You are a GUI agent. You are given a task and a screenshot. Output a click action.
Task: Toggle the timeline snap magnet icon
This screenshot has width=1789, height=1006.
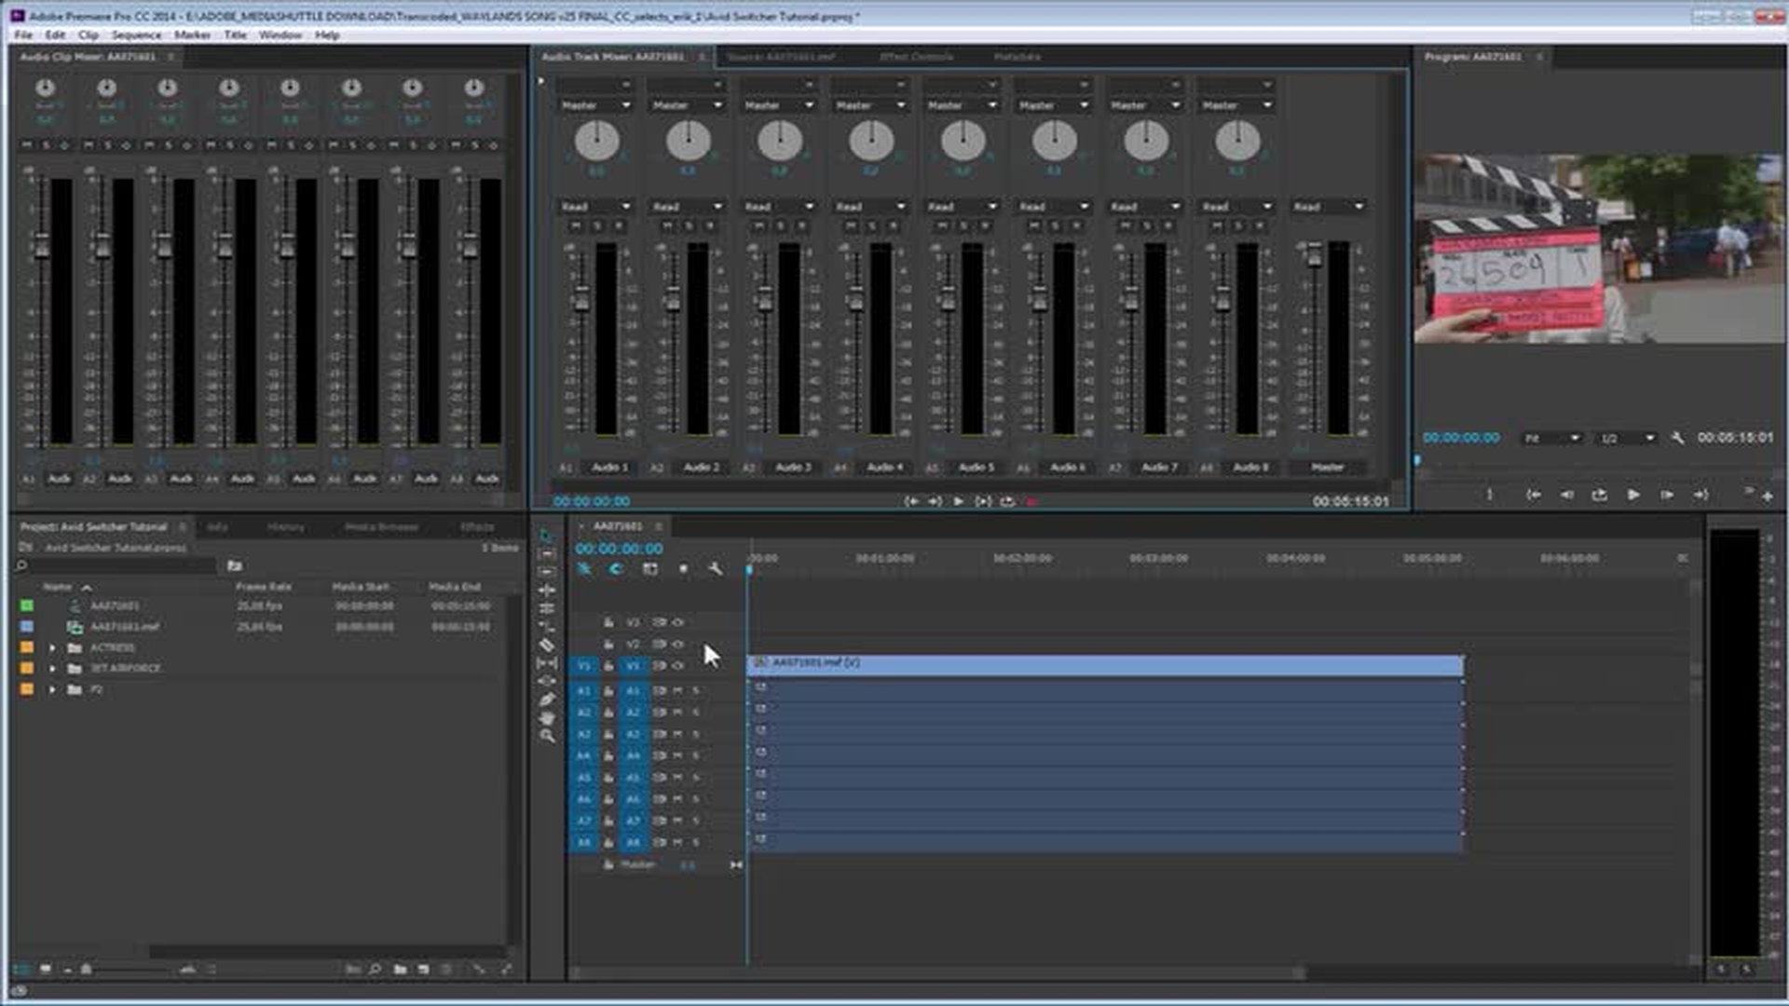pos(616,568)
